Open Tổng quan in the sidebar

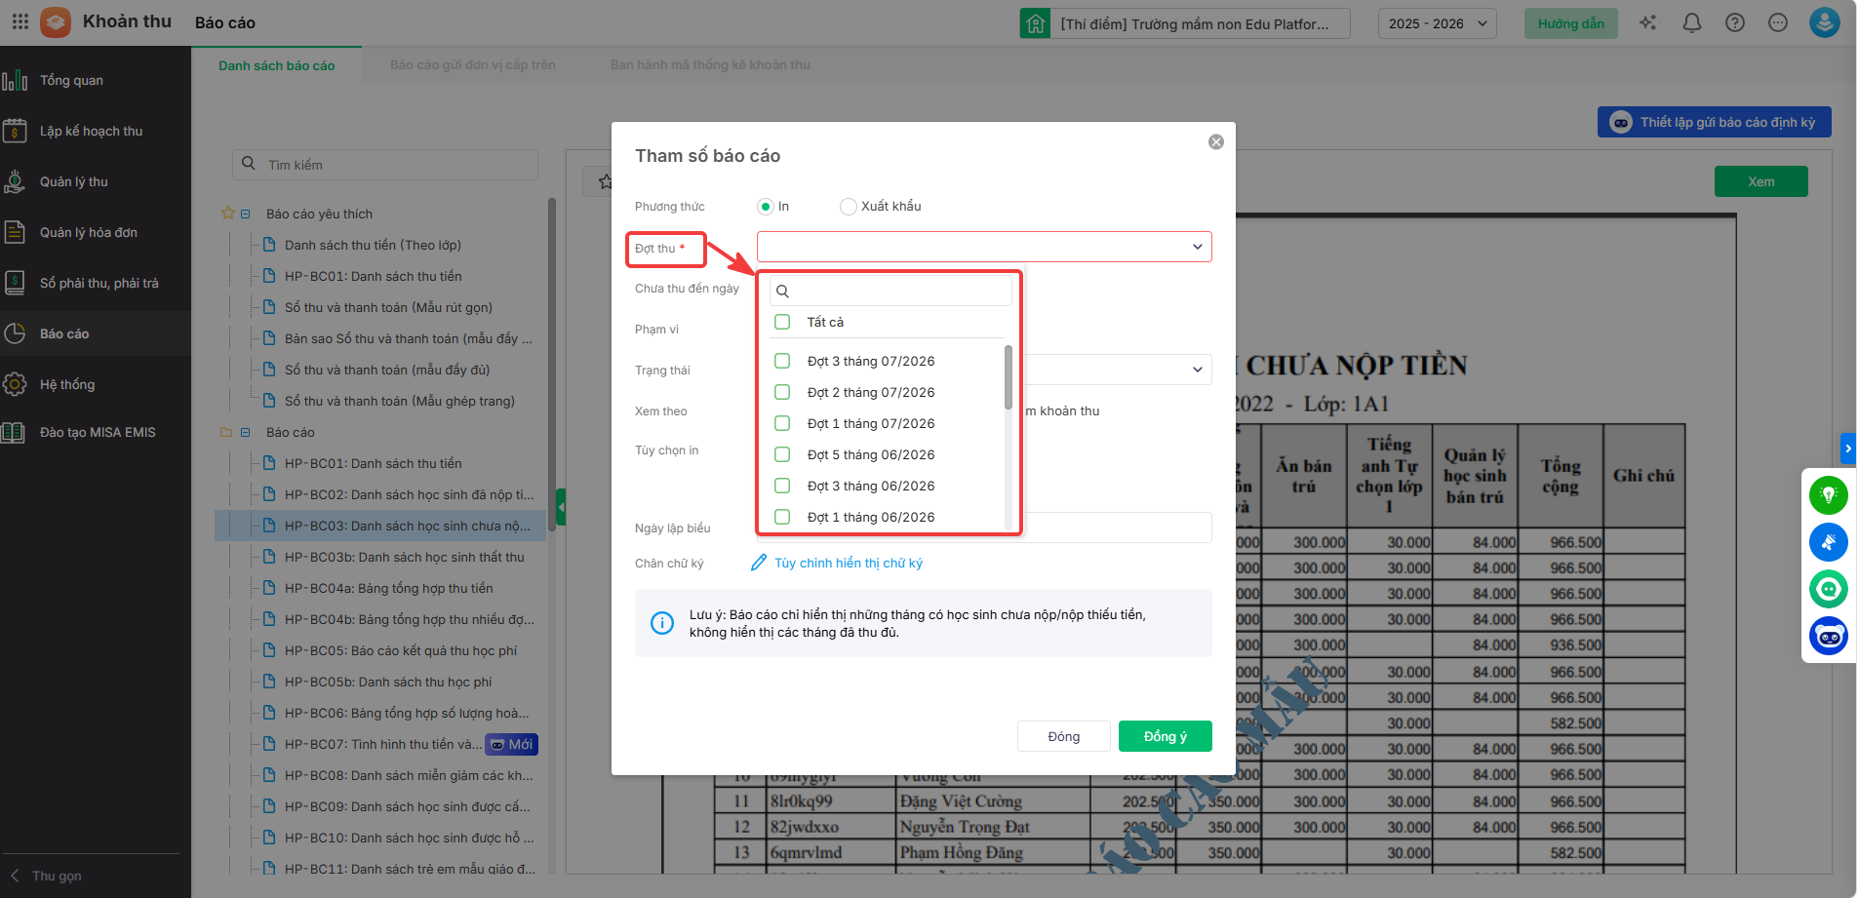click(96, 80)
